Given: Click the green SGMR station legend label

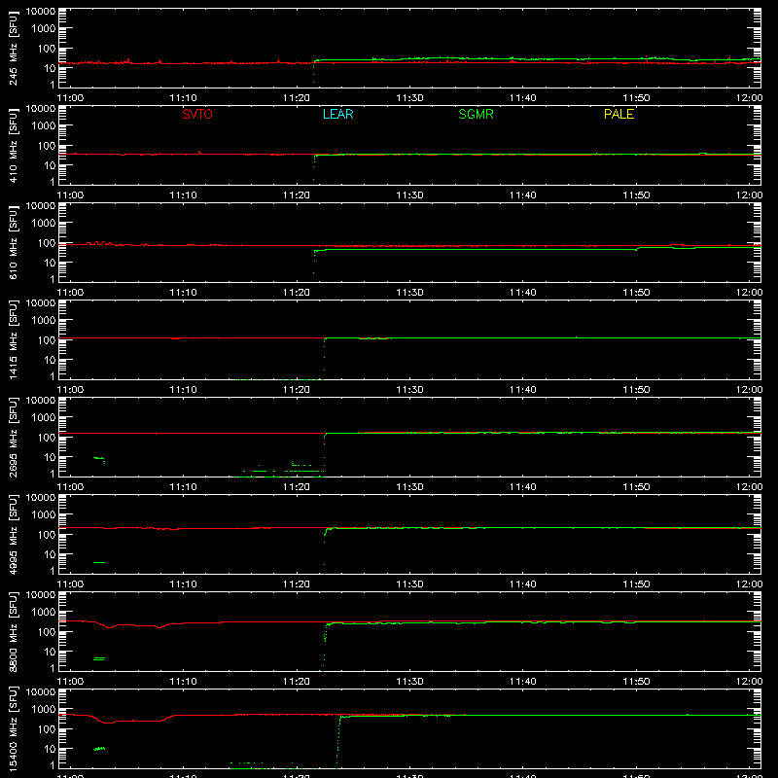Looking at the screenshot, I should coord(476,114).
